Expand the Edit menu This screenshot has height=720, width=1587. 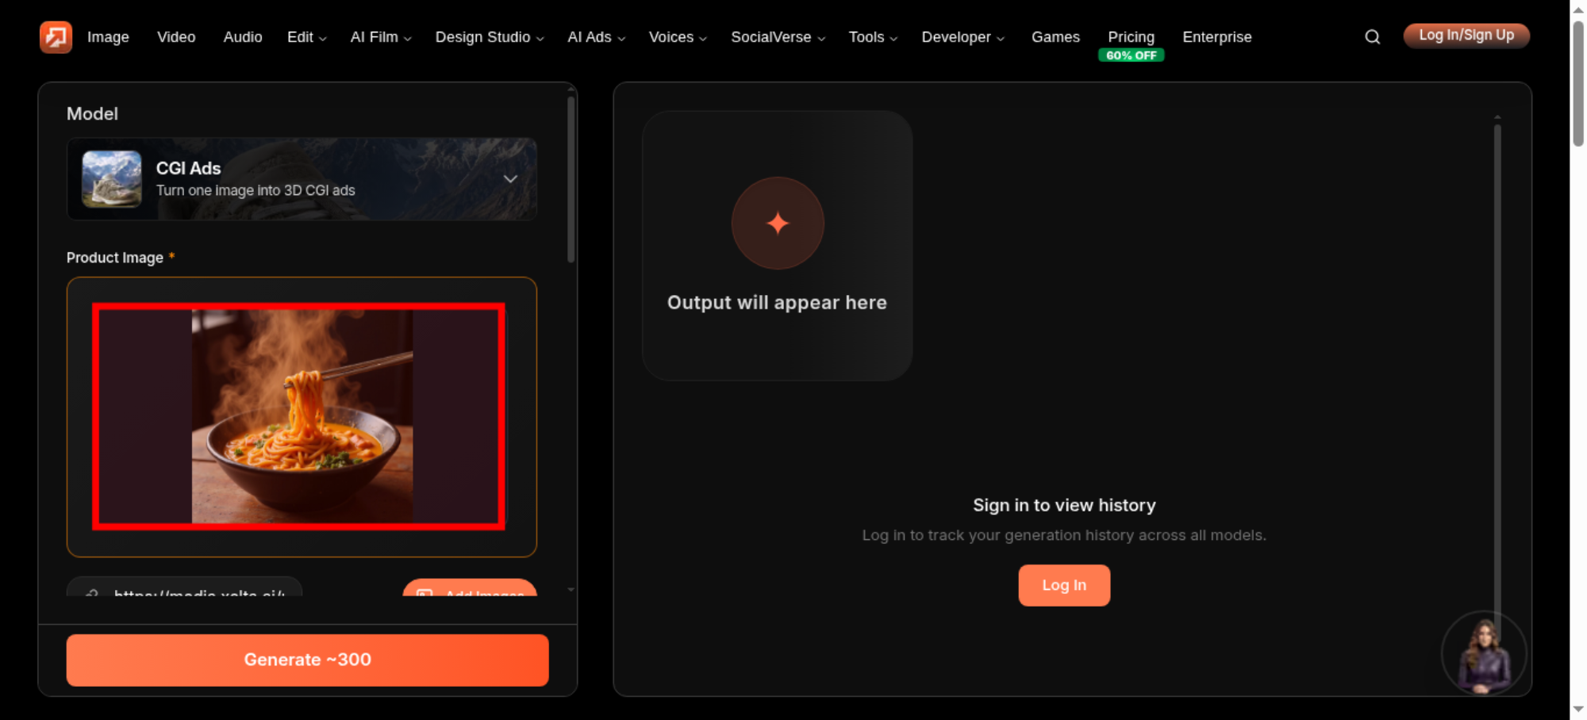pos(306,37)
